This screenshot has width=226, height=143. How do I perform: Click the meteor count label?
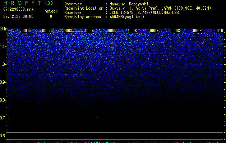pyautogui.click(x=51, y=11)
